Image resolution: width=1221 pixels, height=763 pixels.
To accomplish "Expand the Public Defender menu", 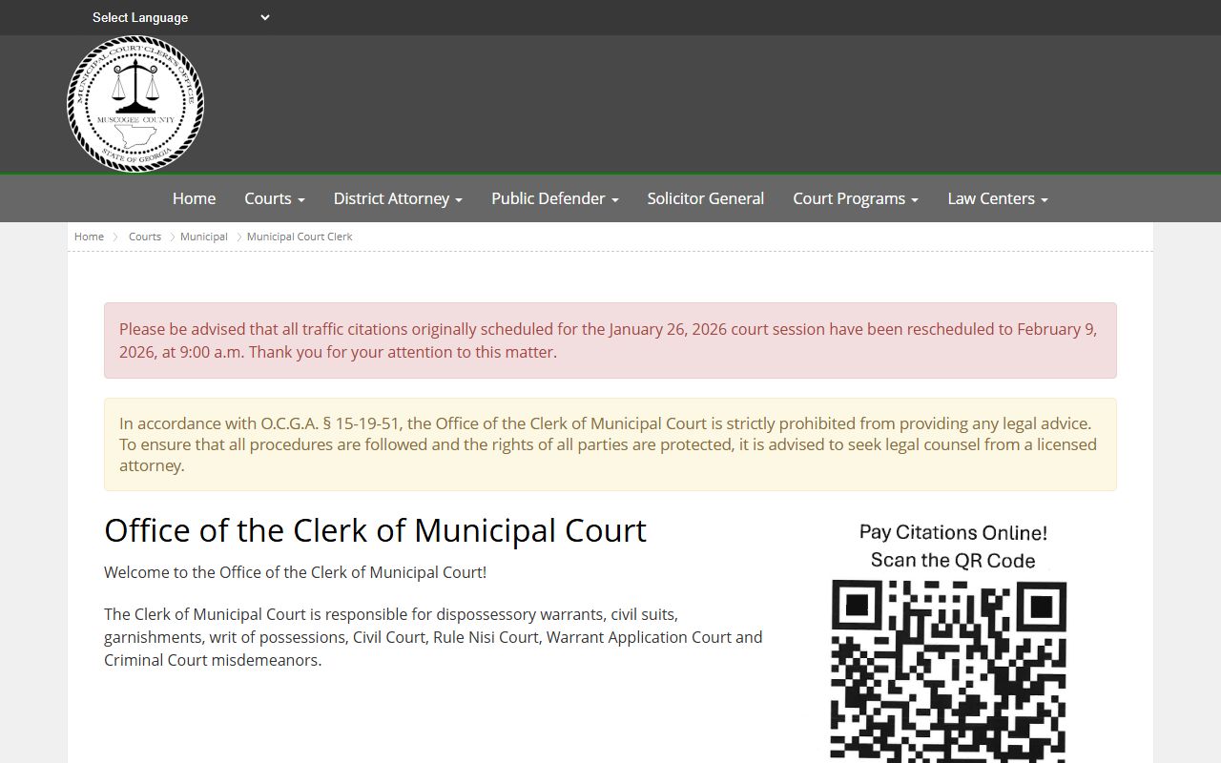I will click(x=555, y=198).
